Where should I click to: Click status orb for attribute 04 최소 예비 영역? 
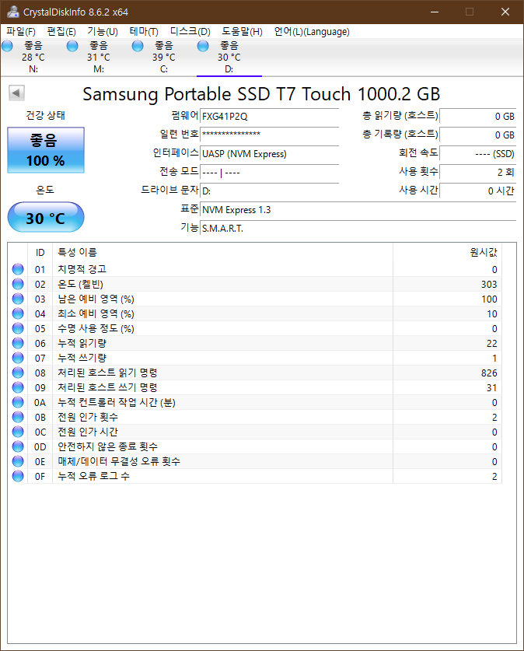18,313
